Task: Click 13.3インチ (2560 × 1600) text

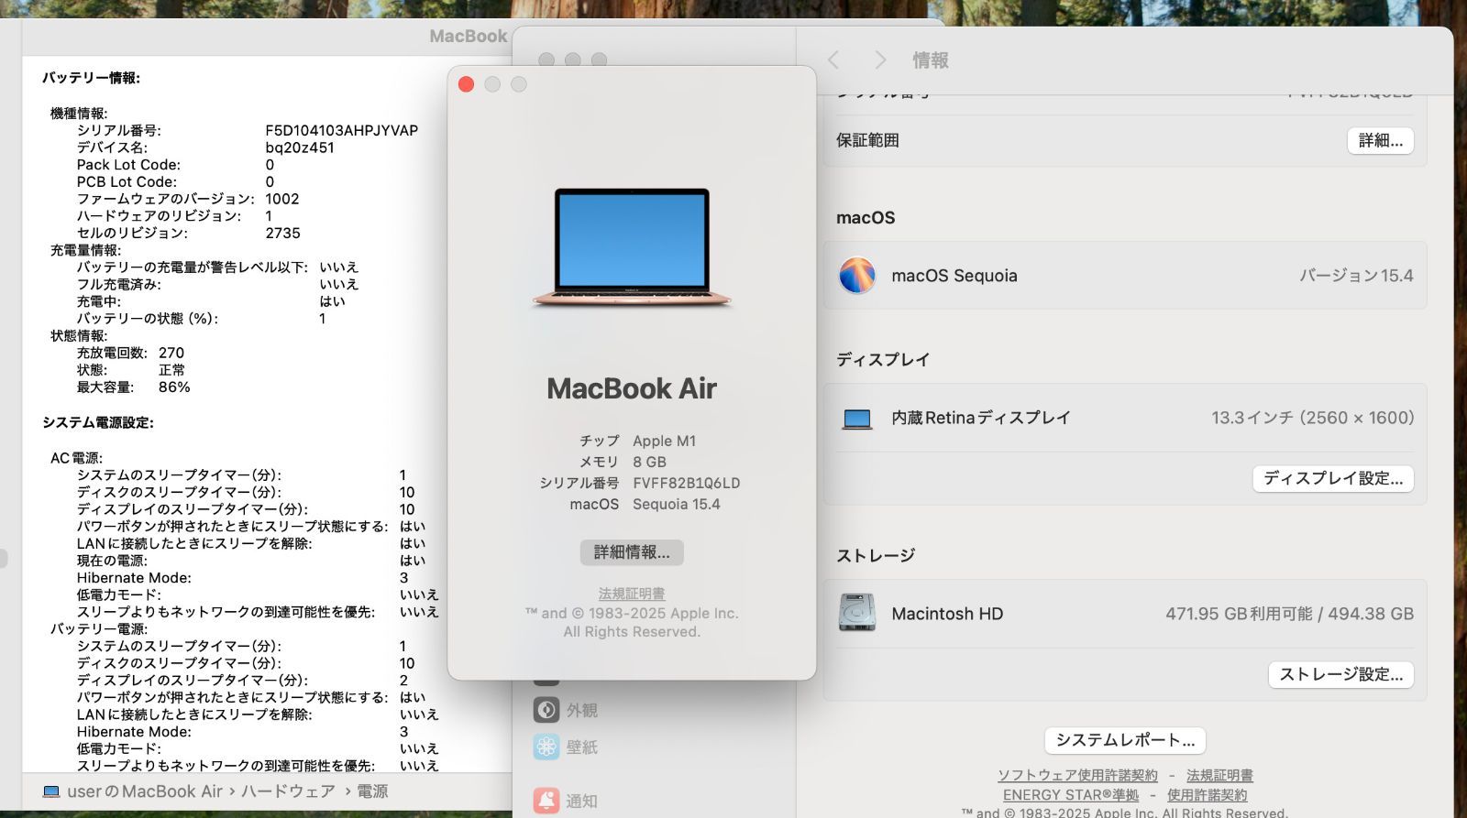Action: pos(1312,418)
